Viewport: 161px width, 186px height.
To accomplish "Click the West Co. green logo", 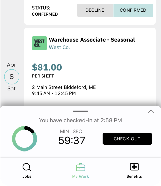I will click(40, 43).
